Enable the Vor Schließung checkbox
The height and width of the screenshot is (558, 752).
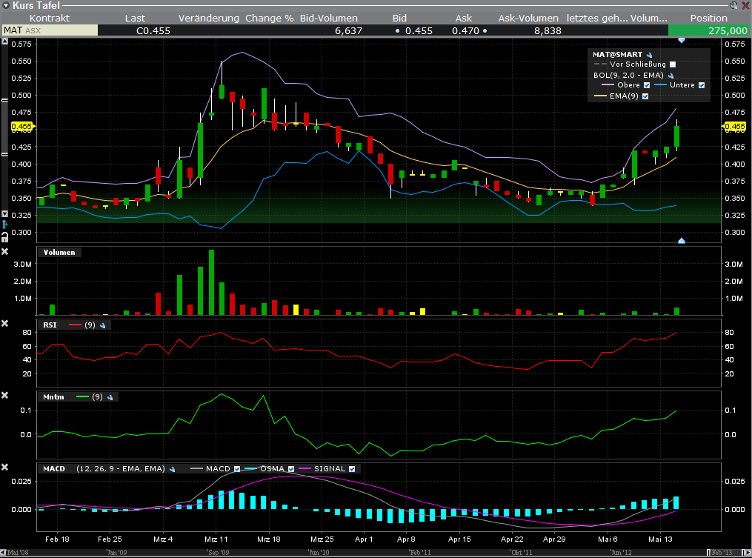[673, 65]
